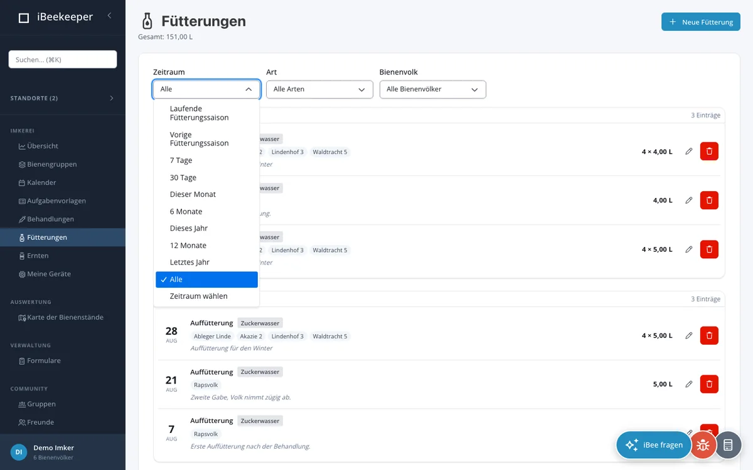Image resolution: width=753 pixels, height=470 pixels.
Task: Edit the 28 Aug feeding entry
Action: click(688, 335)
